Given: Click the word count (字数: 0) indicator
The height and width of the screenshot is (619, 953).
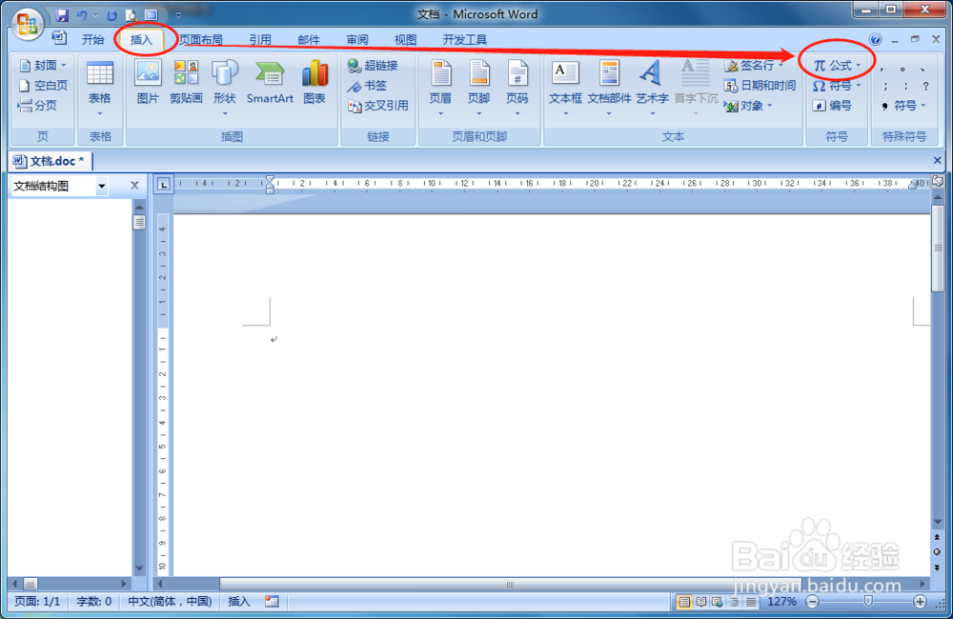Looking at the screenshot, I should [93, 602].
